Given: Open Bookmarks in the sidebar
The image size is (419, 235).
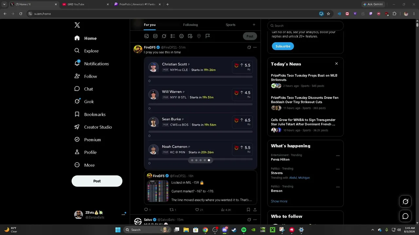Looking at the screenshot, I should 90,114.
